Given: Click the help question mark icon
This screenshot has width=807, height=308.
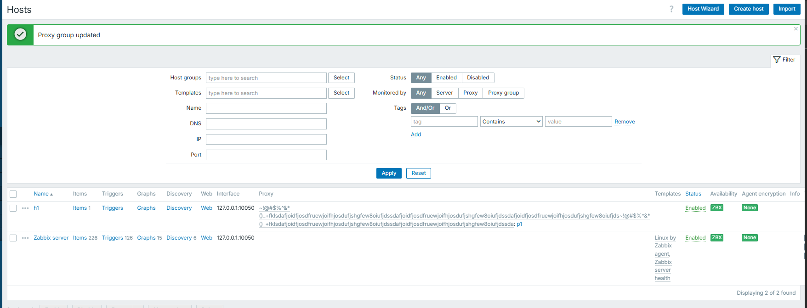Looking at the screenshot, I should [x=671, y=9].
